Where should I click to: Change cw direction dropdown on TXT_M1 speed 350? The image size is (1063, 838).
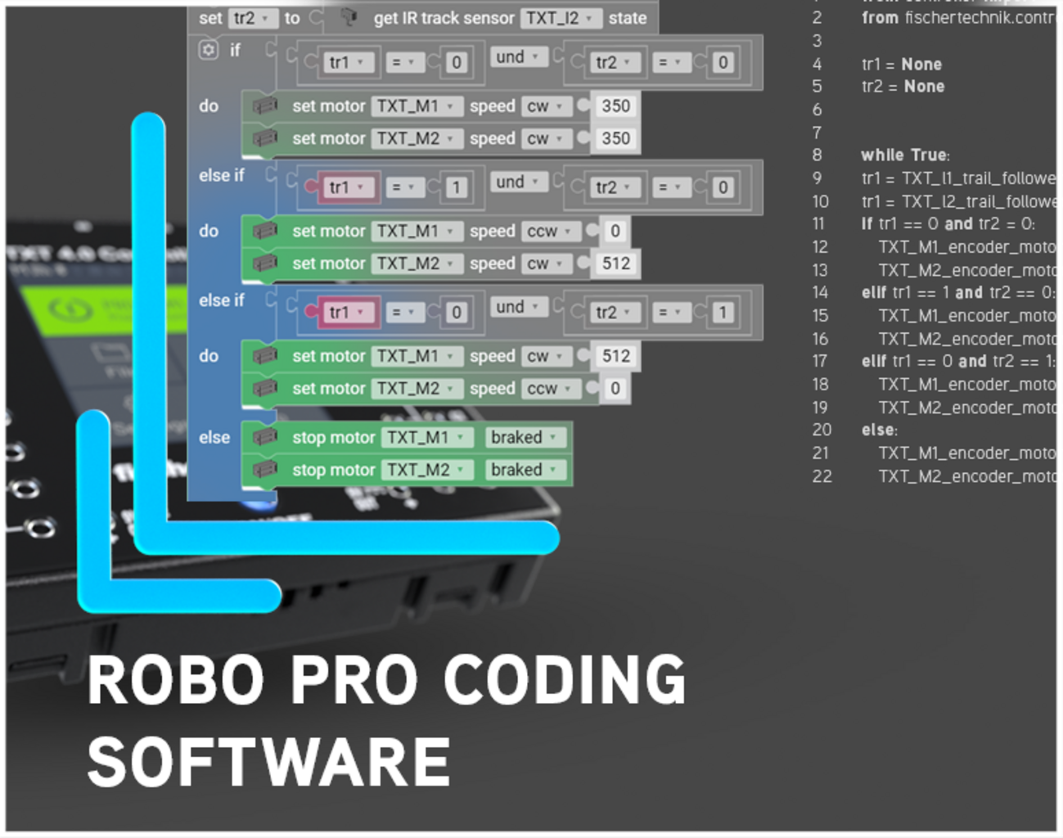544,106
